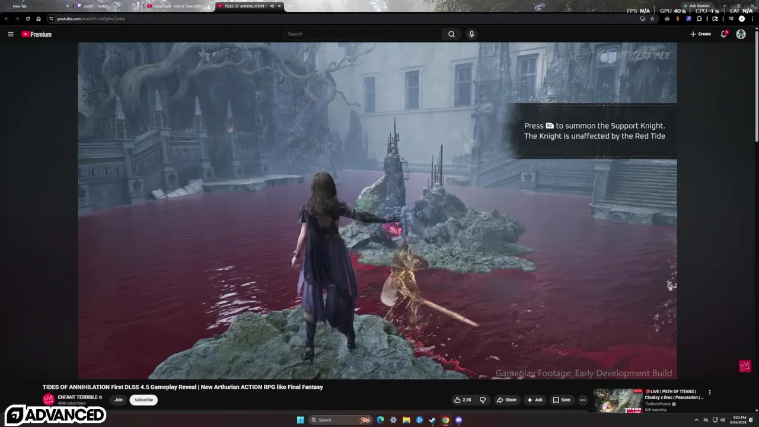The height and width of the screenshot is (427, 759).
Task: Open more actions ellipsis under video
Action: coord(583,400)
